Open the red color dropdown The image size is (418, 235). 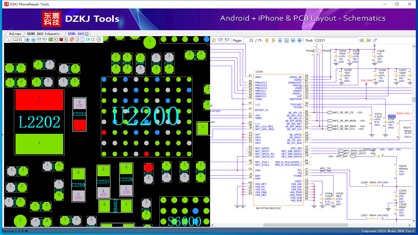point(66,40)
